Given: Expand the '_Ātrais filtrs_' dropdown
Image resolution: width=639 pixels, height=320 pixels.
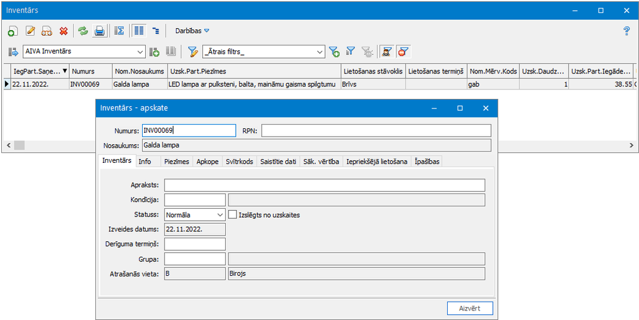Looking at the screenshot, I should [320, 52].
